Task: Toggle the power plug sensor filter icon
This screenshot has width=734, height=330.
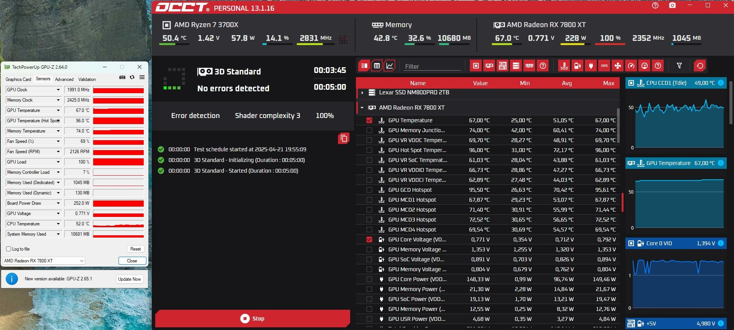Action: click(x=591, y=66)
